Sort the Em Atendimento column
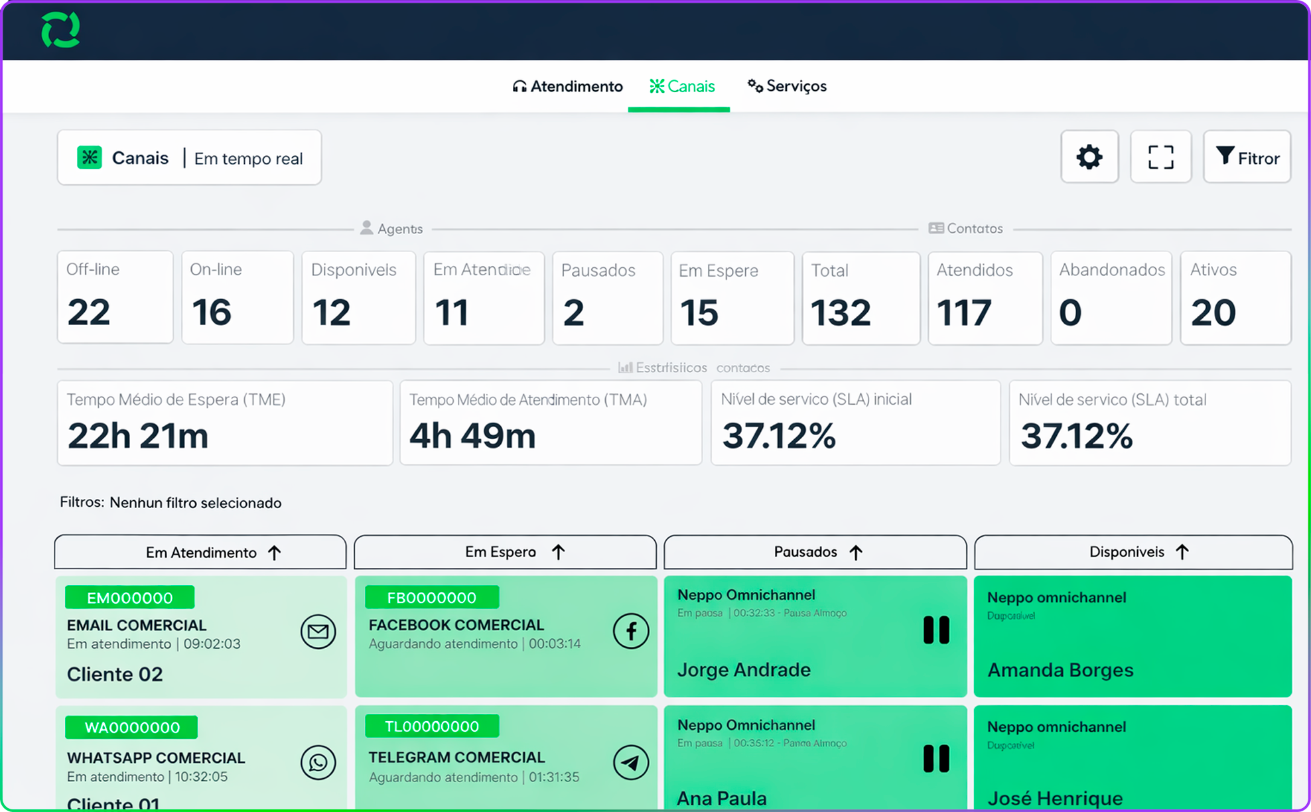Viewport: 1311px width, 812px height. pyautogui.click(x=275, y=553)
